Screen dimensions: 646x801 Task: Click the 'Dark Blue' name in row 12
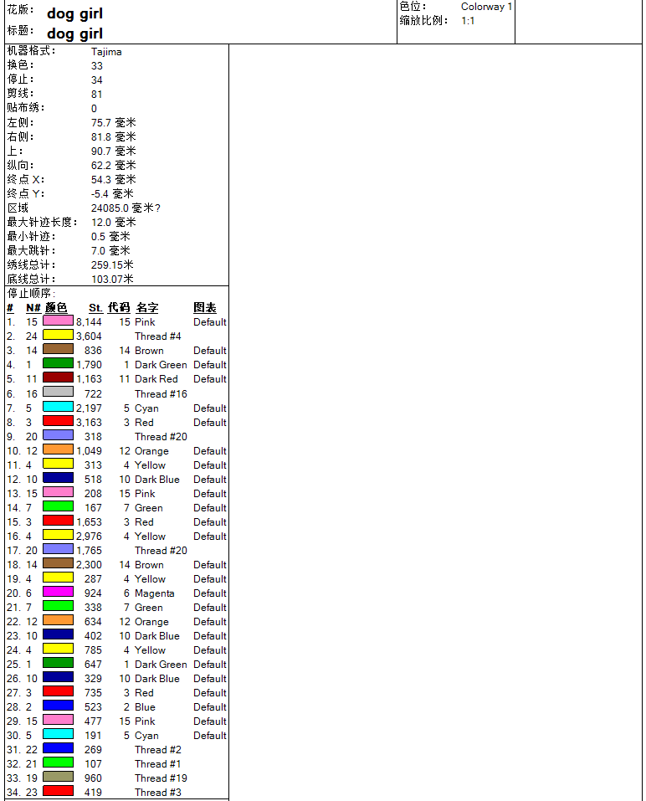(x=157, y=479)
